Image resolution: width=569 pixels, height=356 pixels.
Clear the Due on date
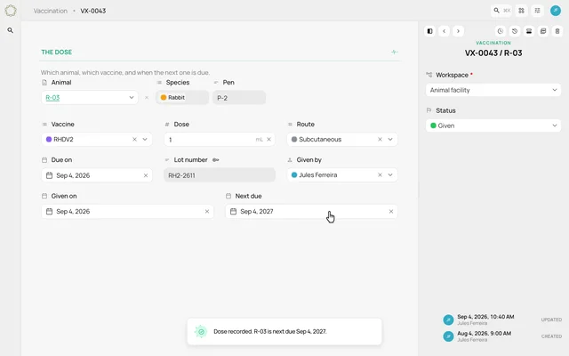(146, 175)
